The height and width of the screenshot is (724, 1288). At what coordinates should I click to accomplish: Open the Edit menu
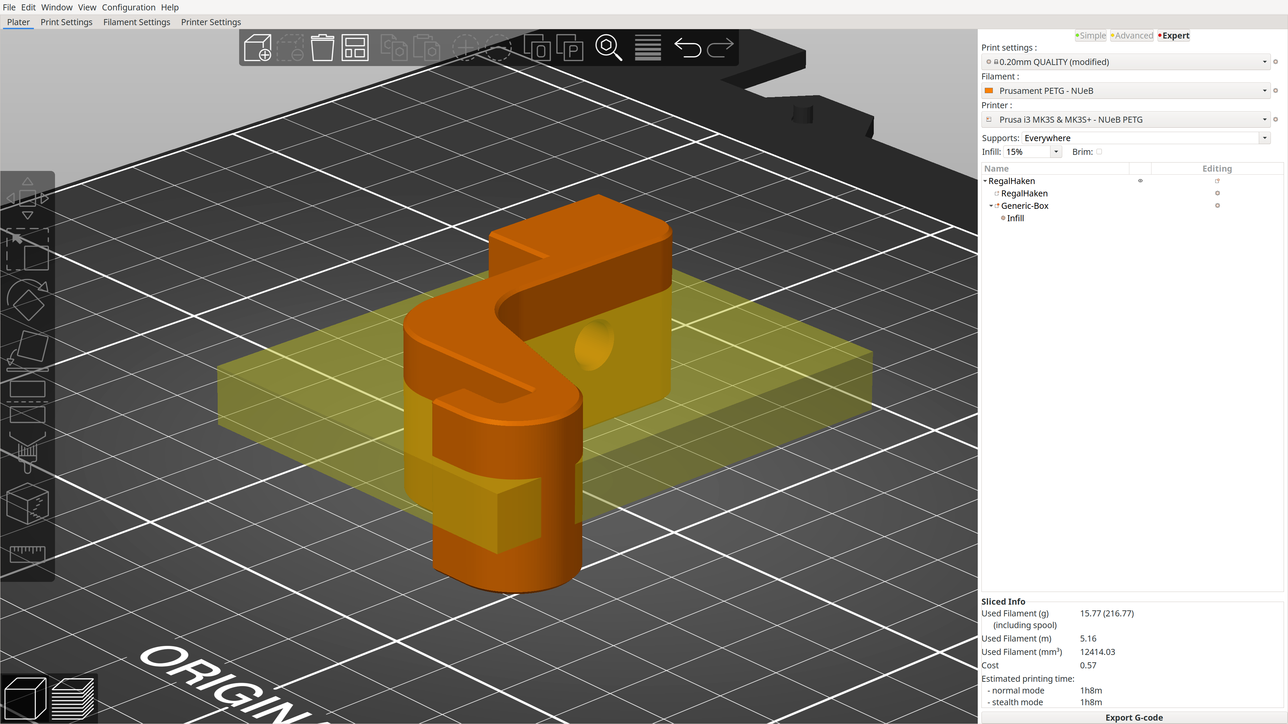[x=28, y=7]
